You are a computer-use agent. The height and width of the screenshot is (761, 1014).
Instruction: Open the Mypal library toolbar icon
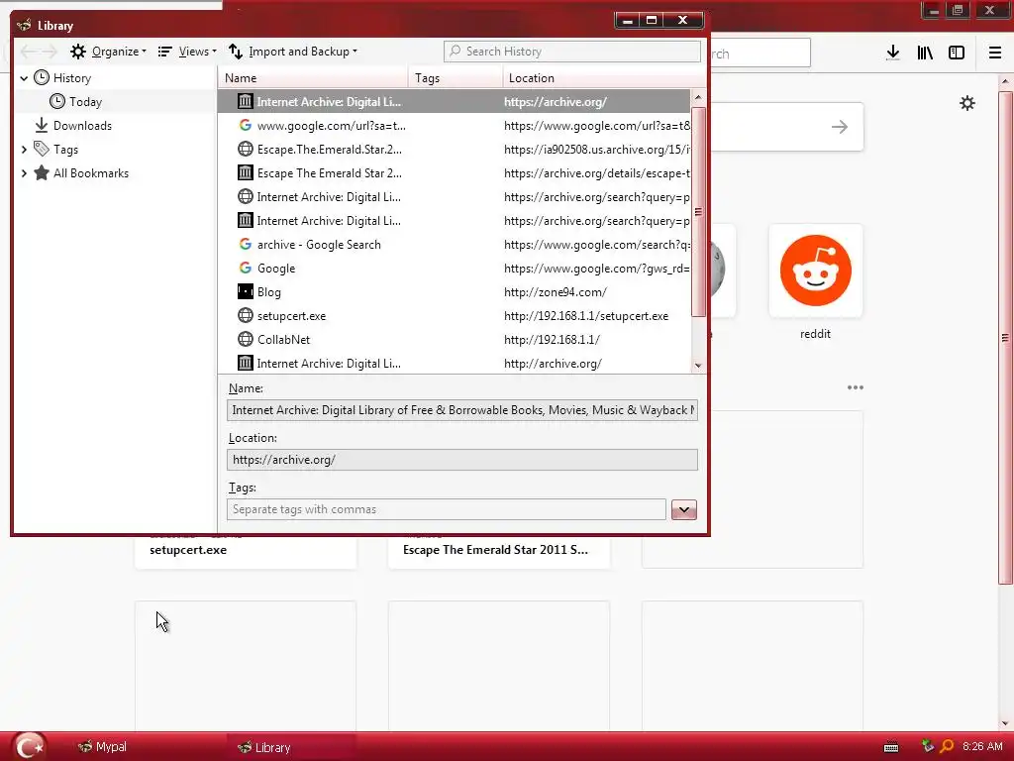(x=925, y=54)
